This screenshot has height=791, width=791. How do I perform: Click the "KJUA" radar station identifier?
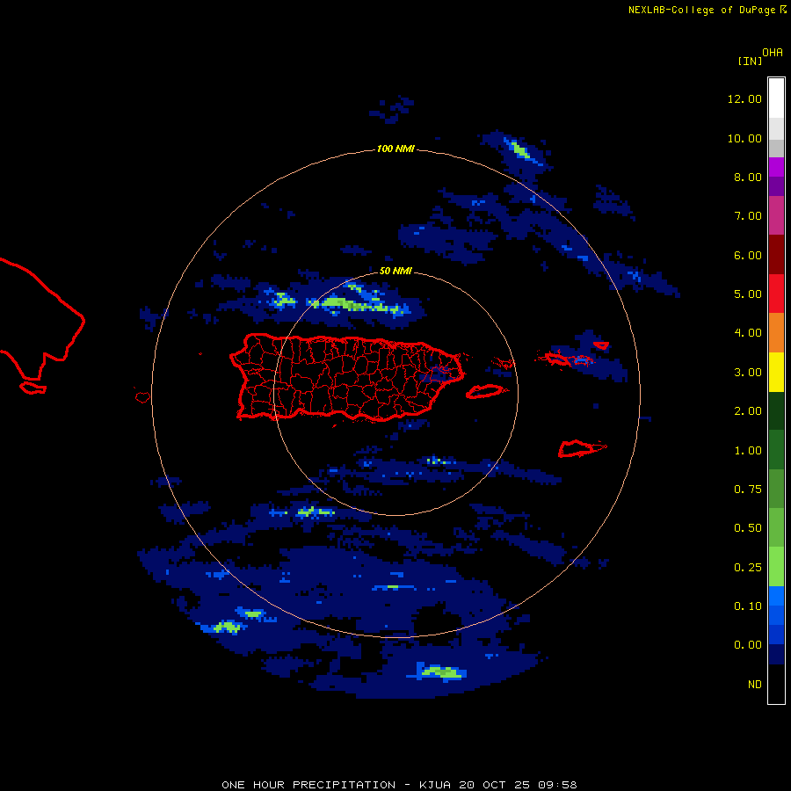(x=435, y=785)
